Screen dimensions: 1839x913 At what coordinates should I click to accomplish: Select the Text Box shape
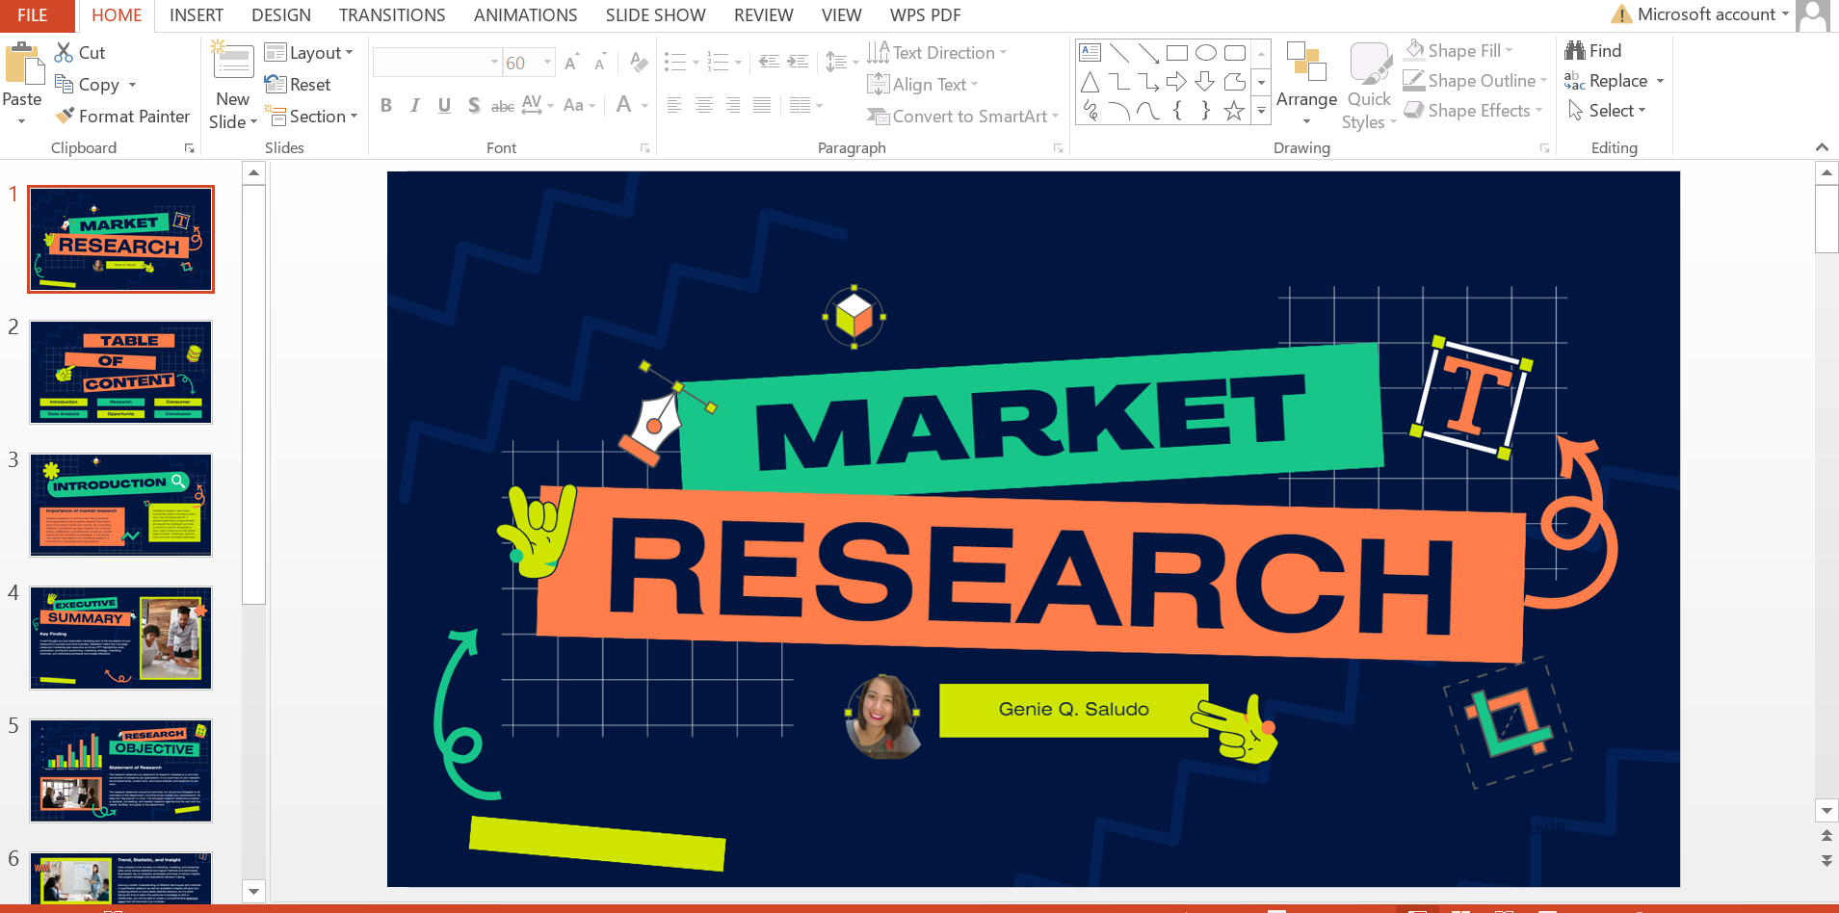(1090, 52)
